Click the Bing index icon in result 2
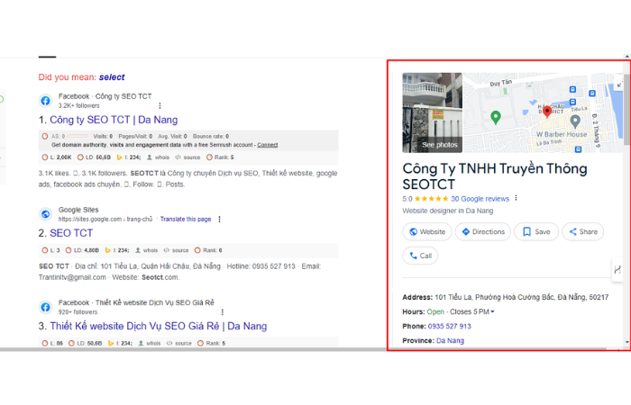Viewport: 631px width, 405px height. [x=107, y=250]
